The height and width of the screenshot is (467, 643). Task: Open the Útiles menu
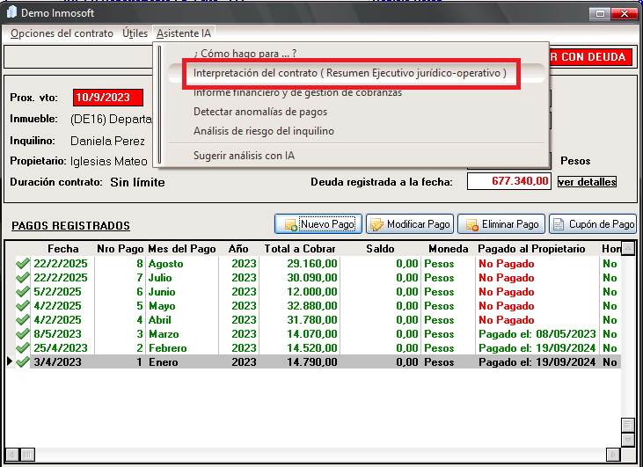(135, 33)
